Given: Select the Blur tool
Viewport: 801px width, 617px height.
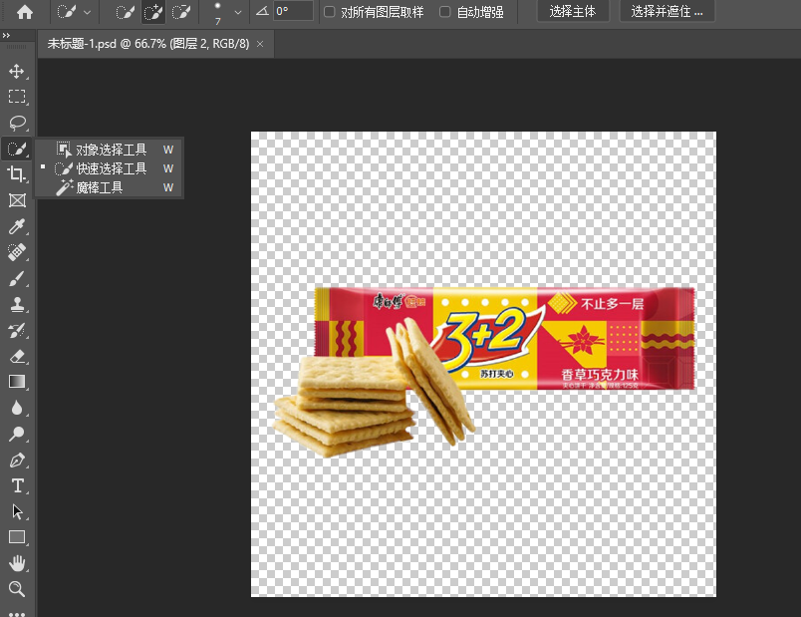Looking at the screenshot, I should click(17, 408).
